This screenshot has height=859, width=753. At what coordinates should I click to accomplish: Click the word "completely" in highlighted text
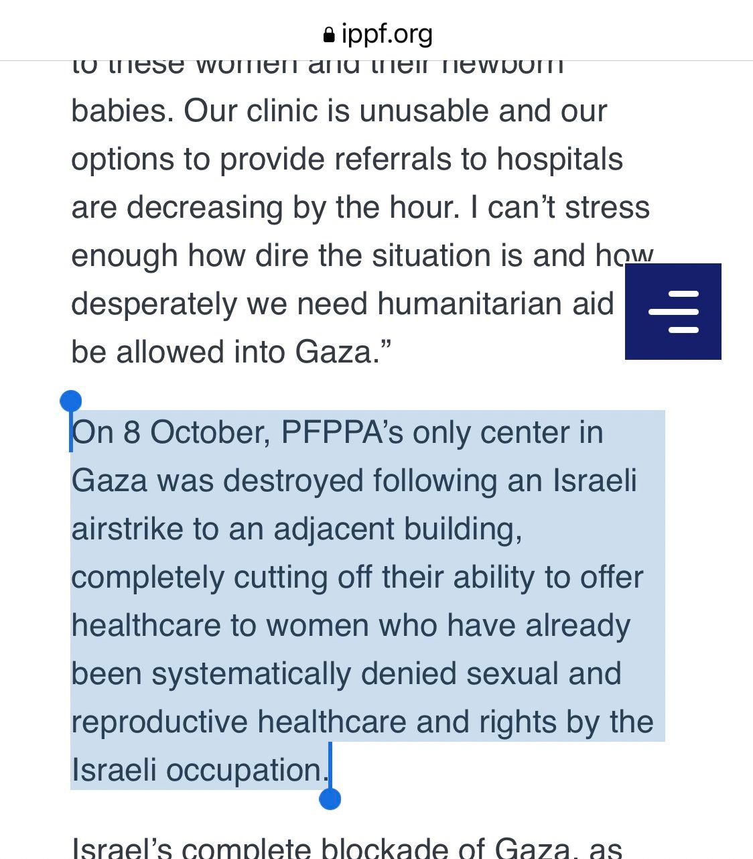(x=147, y=577)
